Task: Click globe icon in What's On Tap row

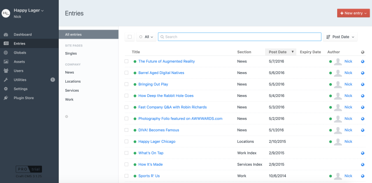Action: pos(362,153)
